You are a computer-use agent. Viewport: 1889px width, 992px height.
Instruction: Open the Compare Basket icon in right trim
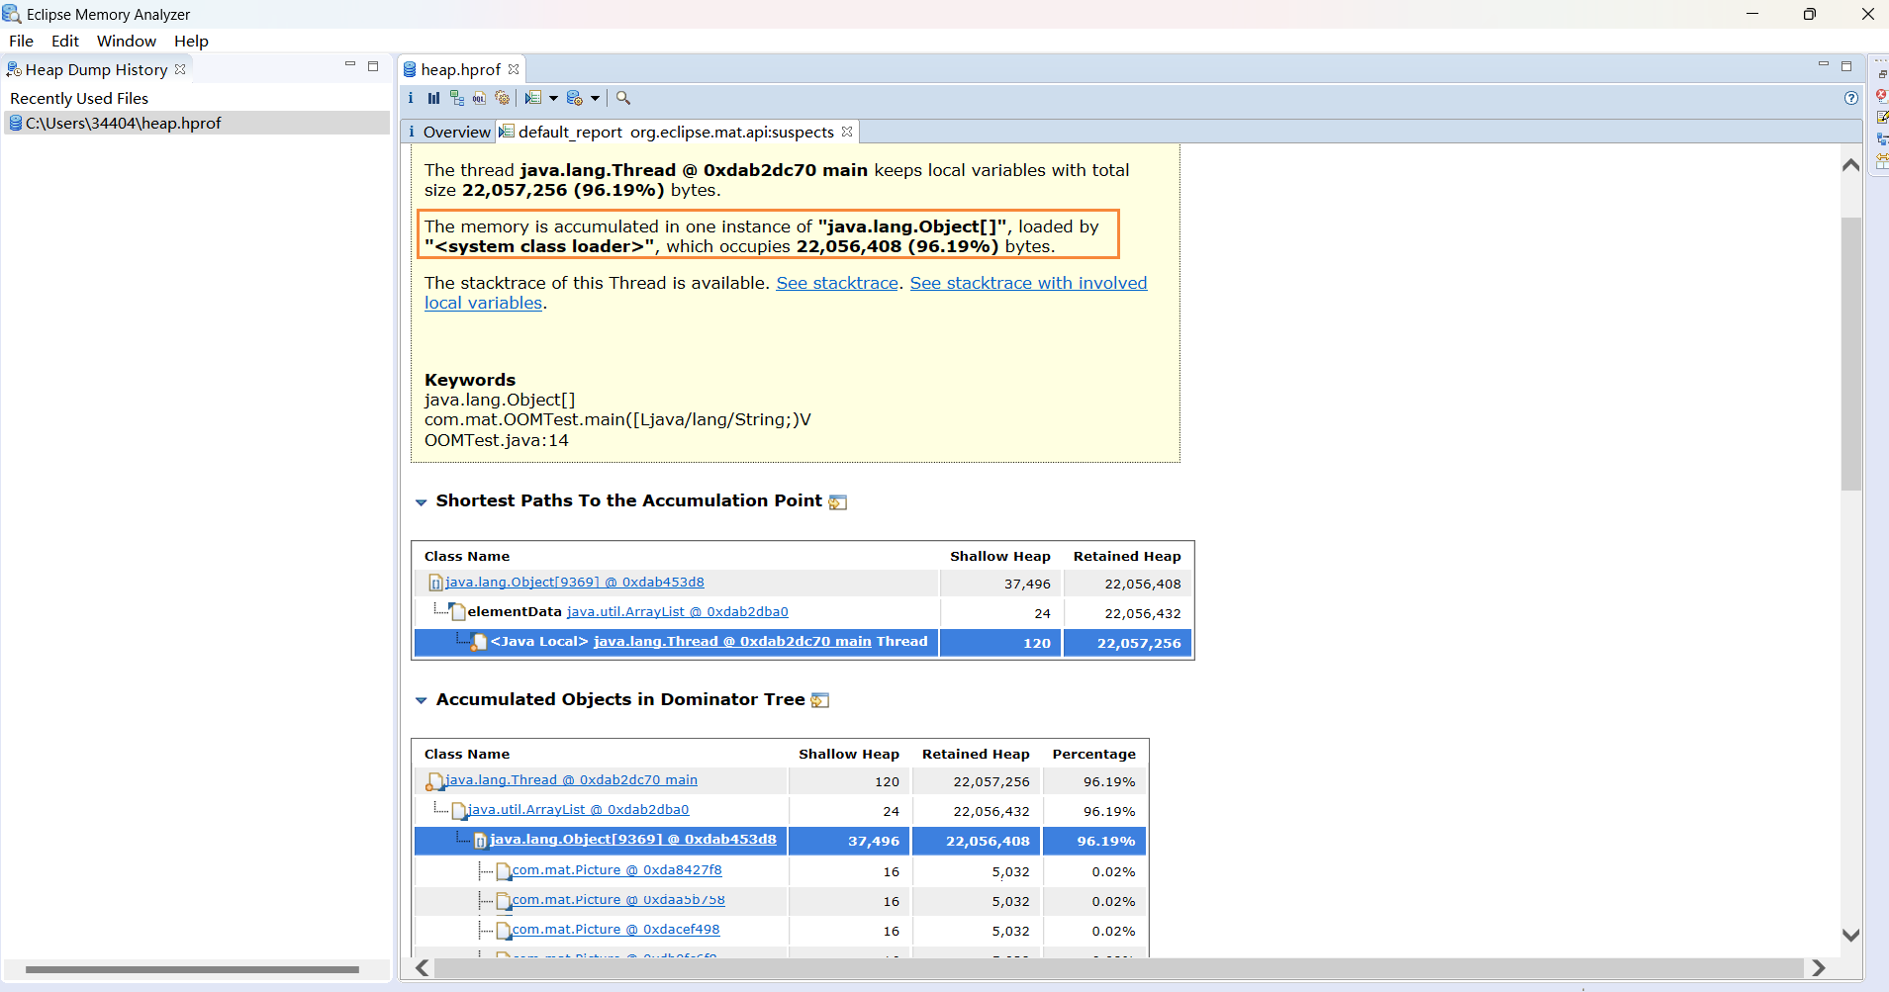click(1881, 161)
